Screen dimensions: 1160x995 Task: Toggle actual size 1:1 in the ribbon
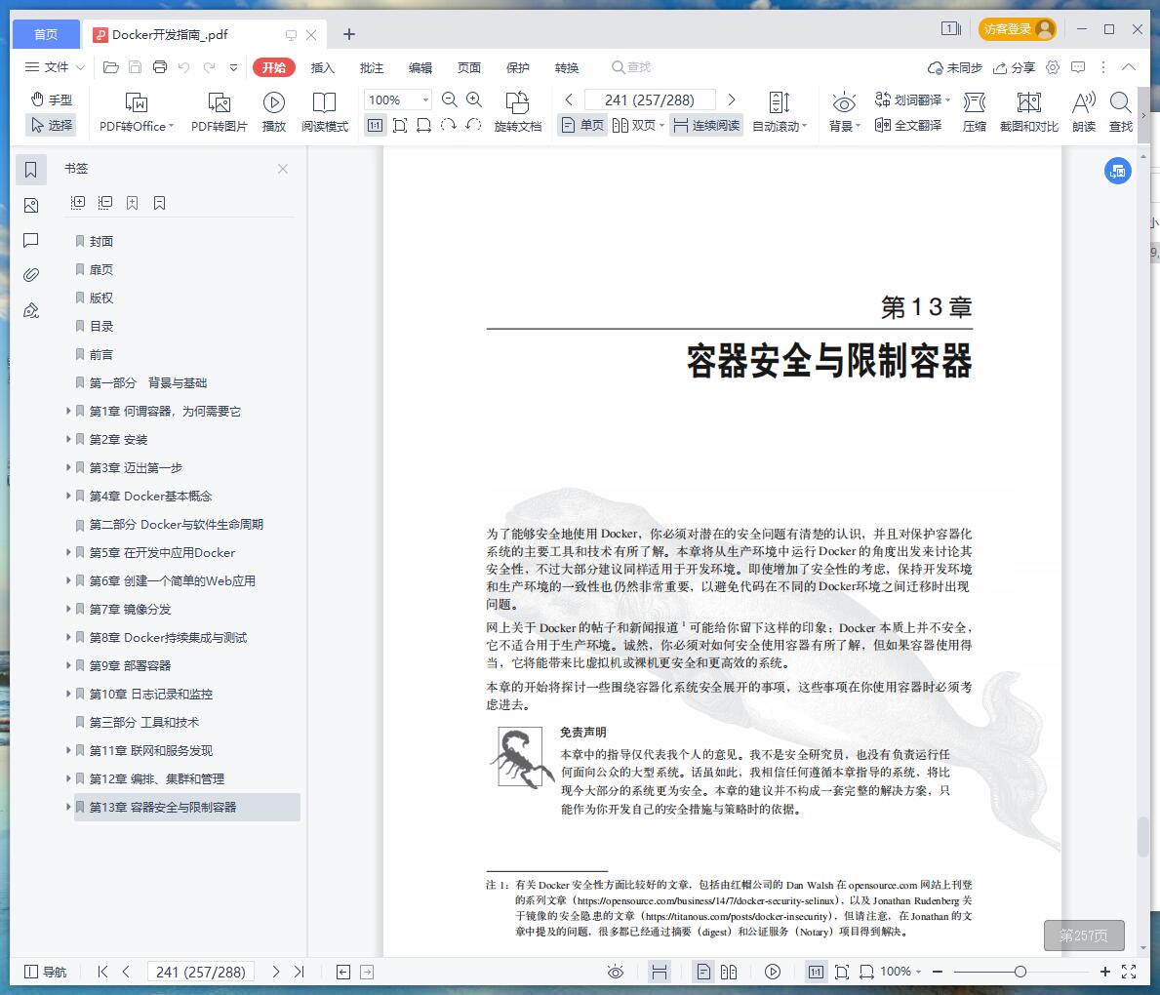coord(375,125)
